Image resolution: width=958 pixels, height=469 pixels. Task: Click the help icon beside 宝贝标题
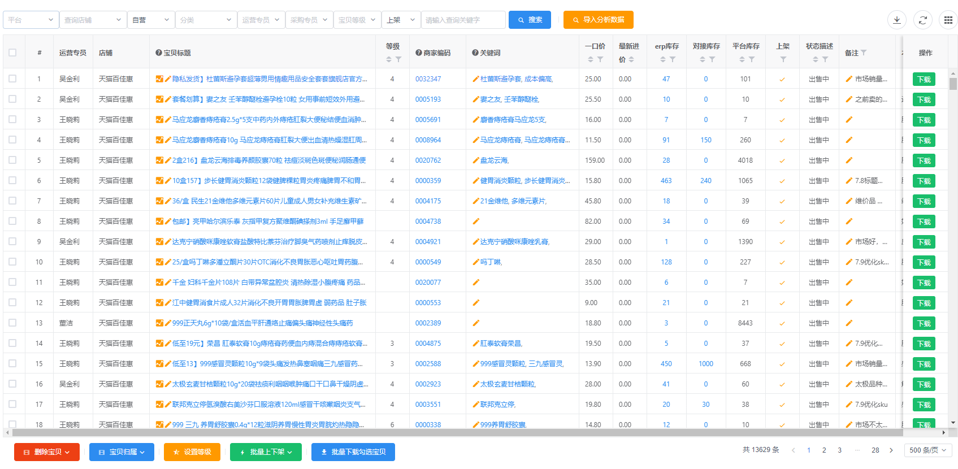click(x=159, y=53)
